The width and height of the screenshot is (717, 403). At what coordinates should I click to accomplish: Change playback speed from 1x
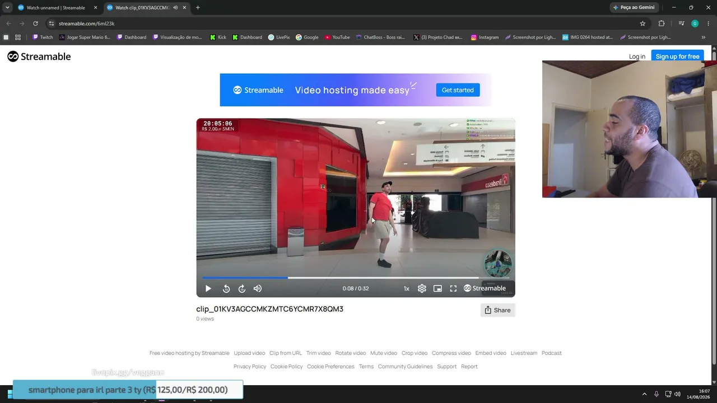pyautogui.click(x=407, y=289)
